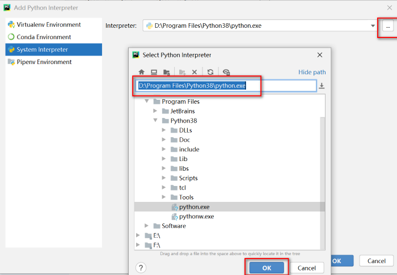Screen dimensions: 397x275
Task: Click the Conda Environment ring icon
Action: (11, 37)
